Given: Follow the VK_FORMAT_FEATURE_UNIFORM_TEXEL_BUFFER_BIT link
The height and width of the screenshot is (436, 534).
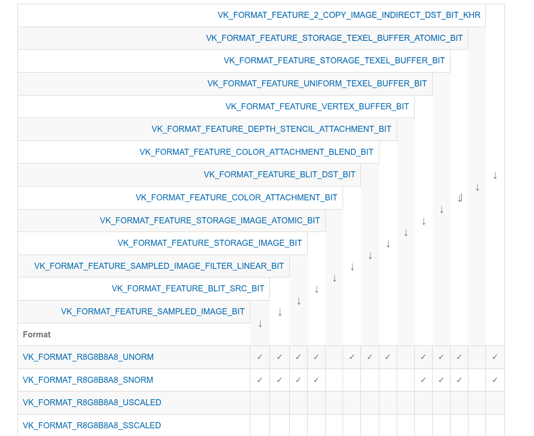Looking at the screenshot, I should (317, 84).
